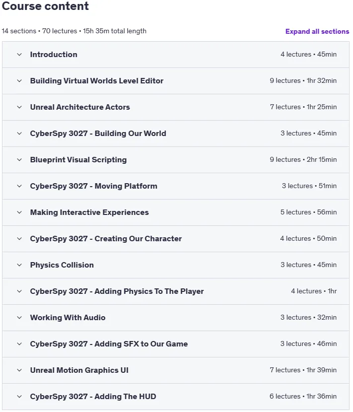Open CyberSpy 3027 - Adding SFX to Our Game title
The image size is (353, 412).
coord(109,343)
